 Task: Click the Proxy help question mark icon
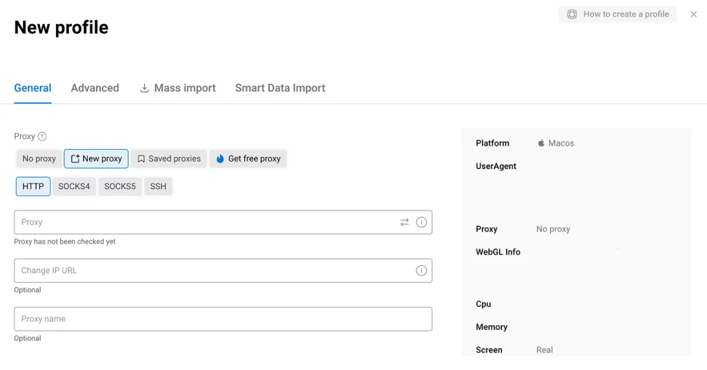tap(42, 137)
